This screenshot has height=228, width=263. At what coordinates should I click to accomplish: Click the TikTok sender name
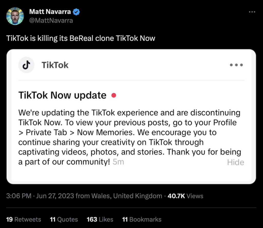[55, 65]
